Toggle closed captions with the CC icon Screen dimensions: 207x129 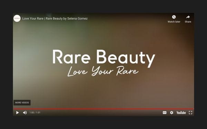coord(165,113)
